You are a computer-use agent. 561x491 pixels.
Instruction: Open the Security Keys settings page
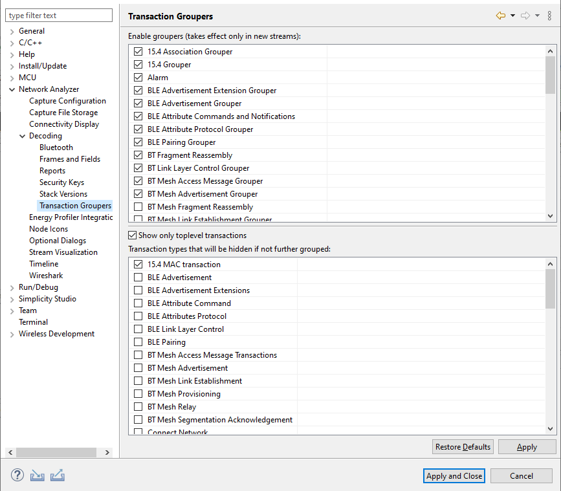click(61, 182)
